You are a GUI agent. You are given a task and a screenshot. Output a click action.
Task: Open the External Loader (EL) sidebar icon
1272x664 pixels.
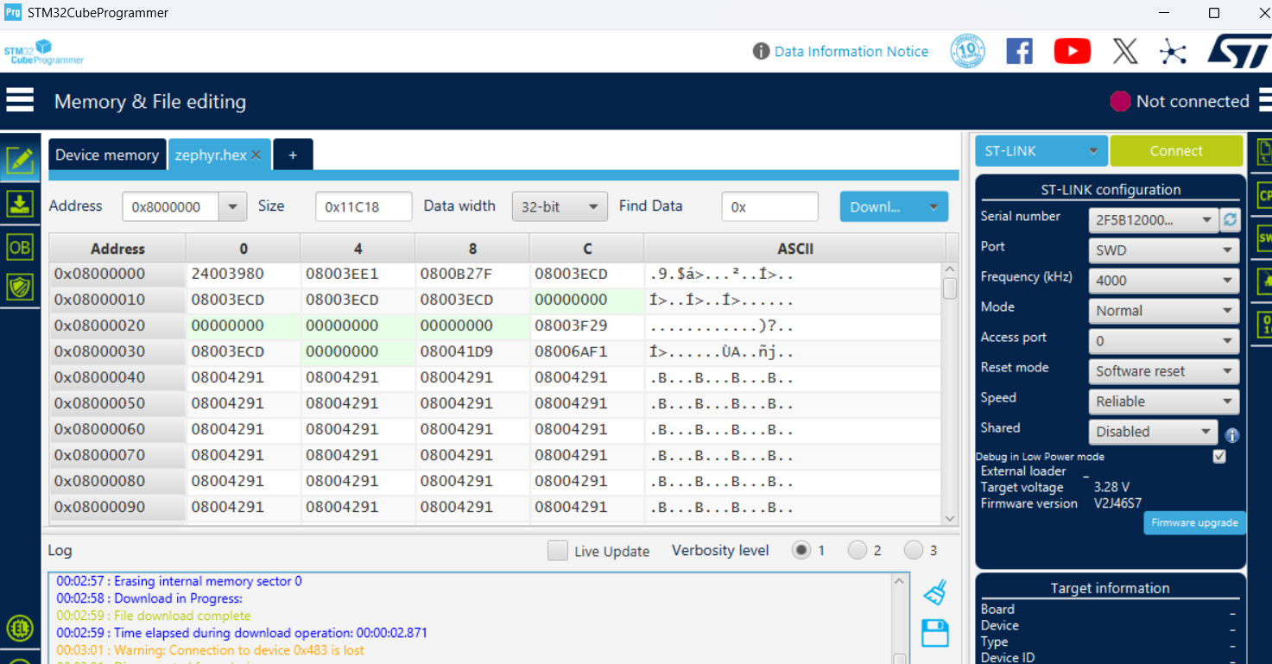pos(20,628)
